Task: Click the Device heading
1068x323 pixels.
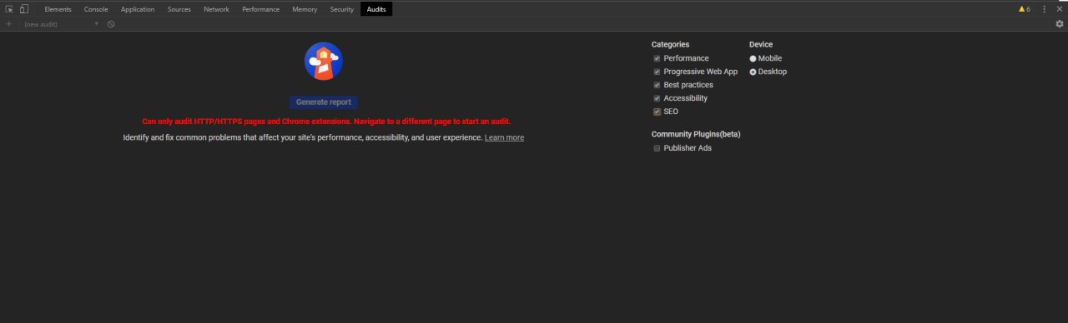Action: click(x=761, y=45)
